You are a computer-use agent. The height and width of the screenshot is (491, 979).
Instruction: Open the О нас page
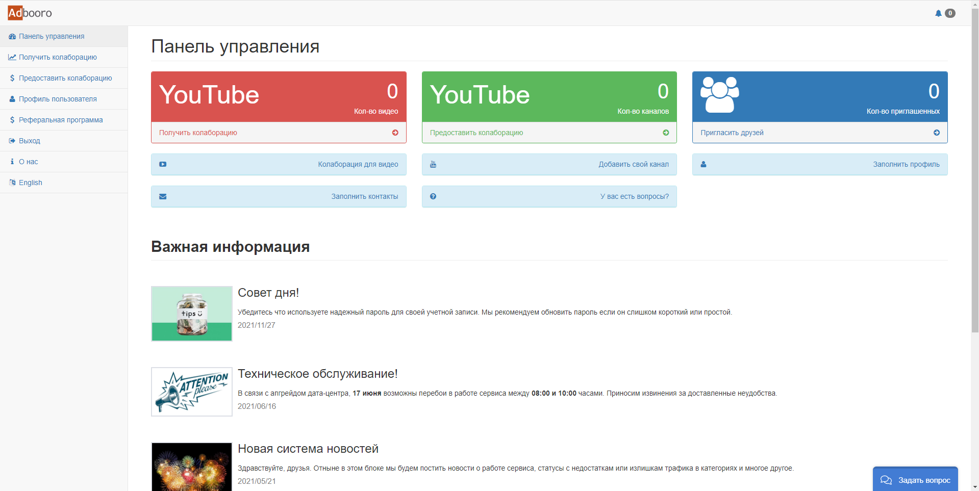pos(64,162)
